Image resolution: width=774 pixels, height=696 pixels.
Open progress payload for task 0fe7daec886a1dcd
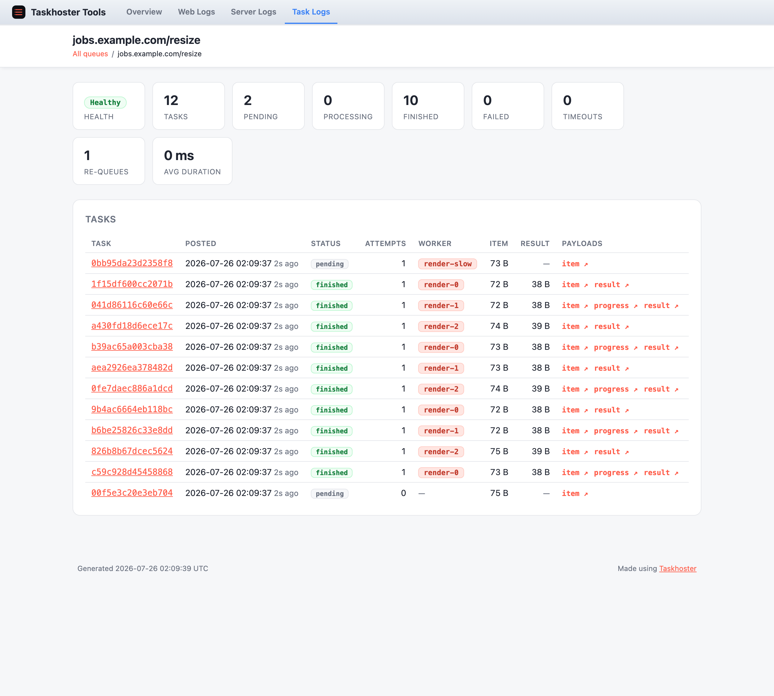click(616, 389)
